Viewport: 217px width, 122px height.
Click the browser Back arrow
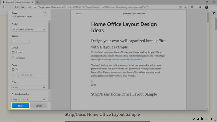pyautogui.click(x=4, y=7)
